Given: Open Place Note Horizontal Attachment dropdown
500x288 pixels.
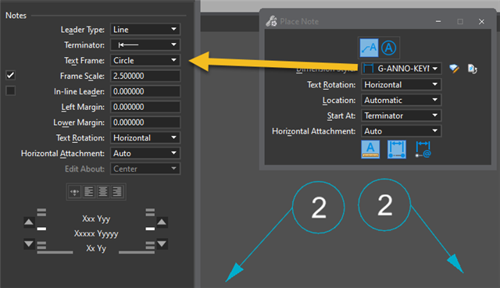Looking at the screenshot, I should tap(402, 131).
